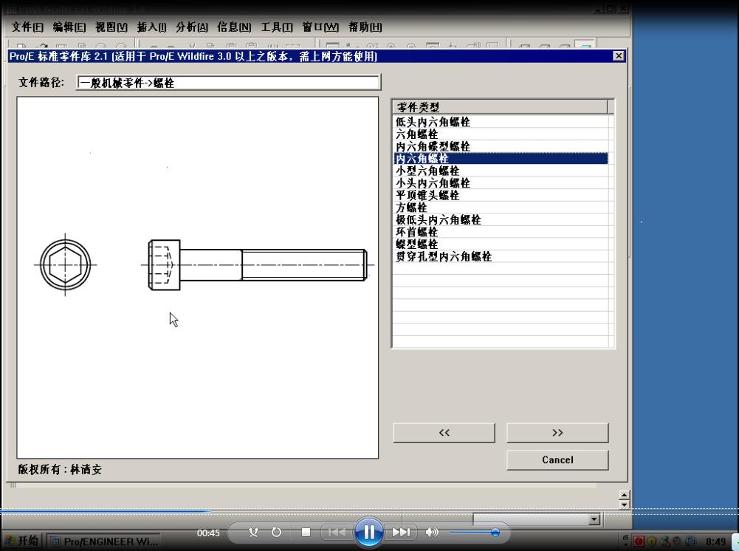Click the red system tray icon
The image size is (739, 551).
tap(639, 541)
